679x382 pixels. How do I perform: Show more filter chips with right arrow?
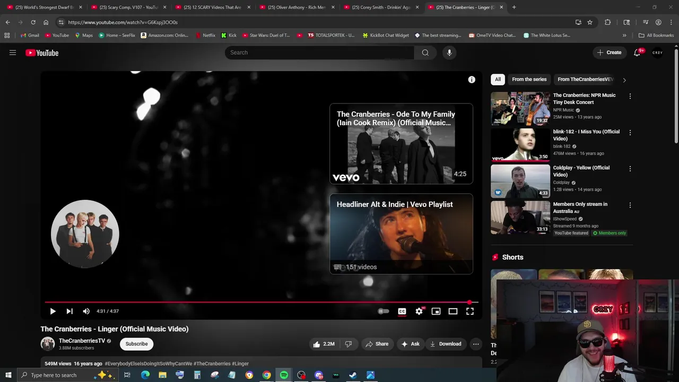(624, 80)
